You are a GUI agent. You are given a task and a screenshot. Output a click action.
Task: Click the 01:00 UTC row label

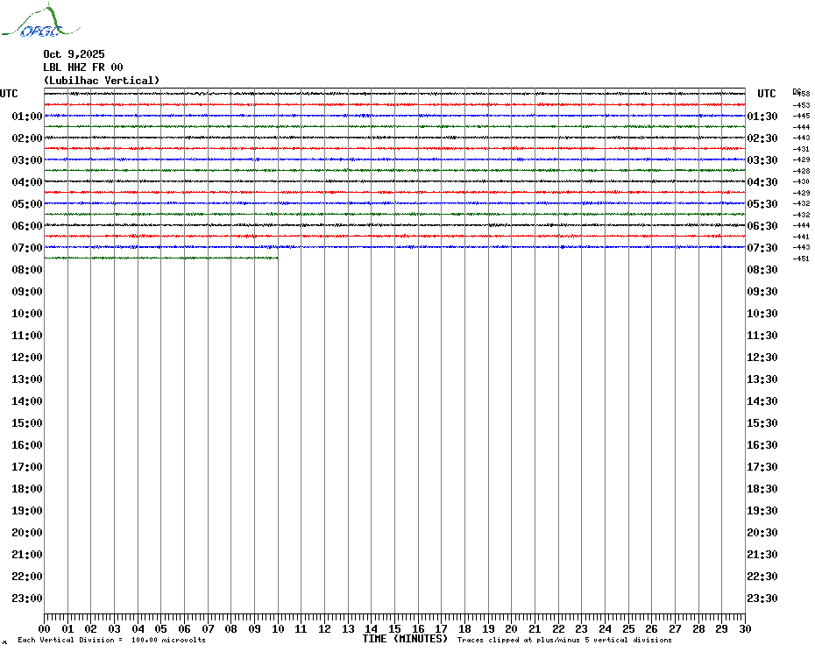[27, 116]
